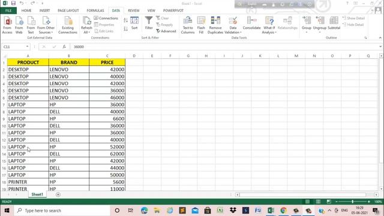Open Ungroup dropdown
The image size is (384, 216).
[x=320, y=25]
